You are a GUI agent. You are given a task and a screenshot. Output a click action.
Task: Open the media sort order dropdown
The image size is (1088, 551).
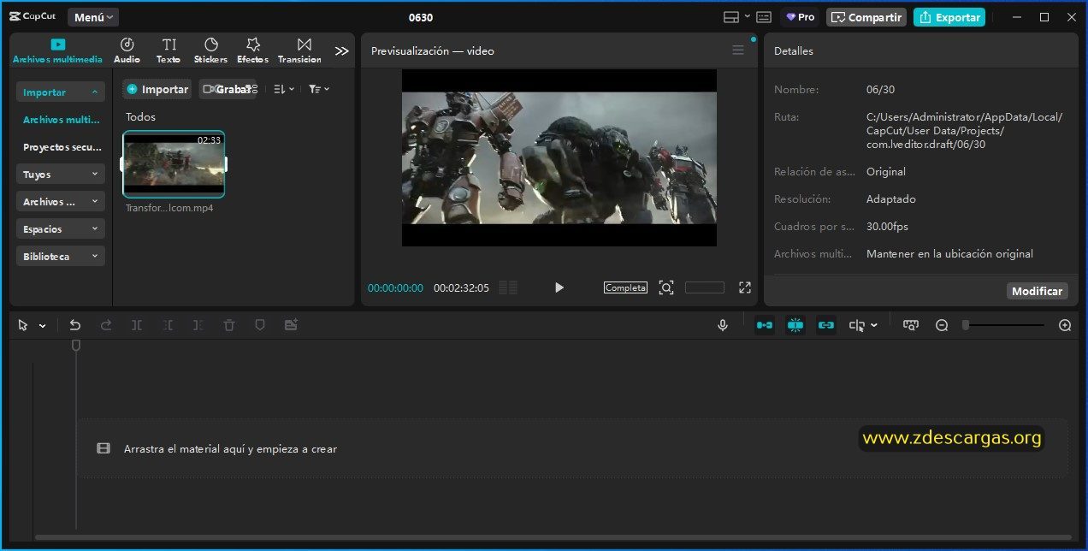click(284, 89)
